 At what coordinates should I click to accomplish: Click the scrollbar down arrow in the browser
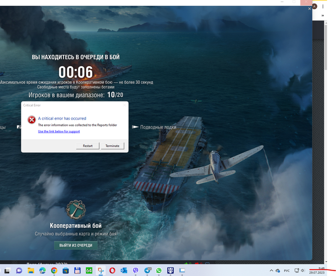326,261
